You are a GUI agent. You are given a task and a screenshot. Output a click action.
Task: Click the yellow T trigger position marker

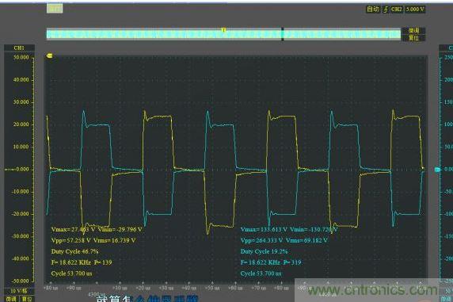[x=223, y=30]
